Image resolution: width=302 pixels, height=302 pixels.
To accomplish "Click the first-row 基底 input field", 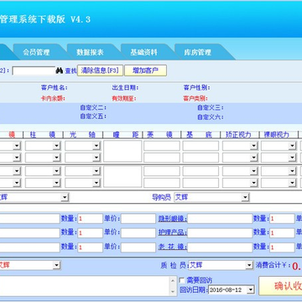I will 200,146.
